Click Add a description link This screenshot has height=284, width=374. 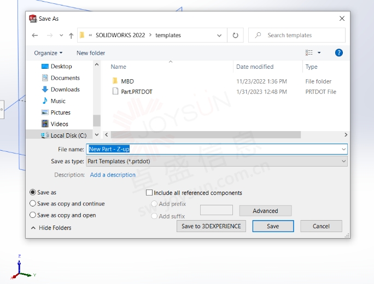(x=113, y=175)
